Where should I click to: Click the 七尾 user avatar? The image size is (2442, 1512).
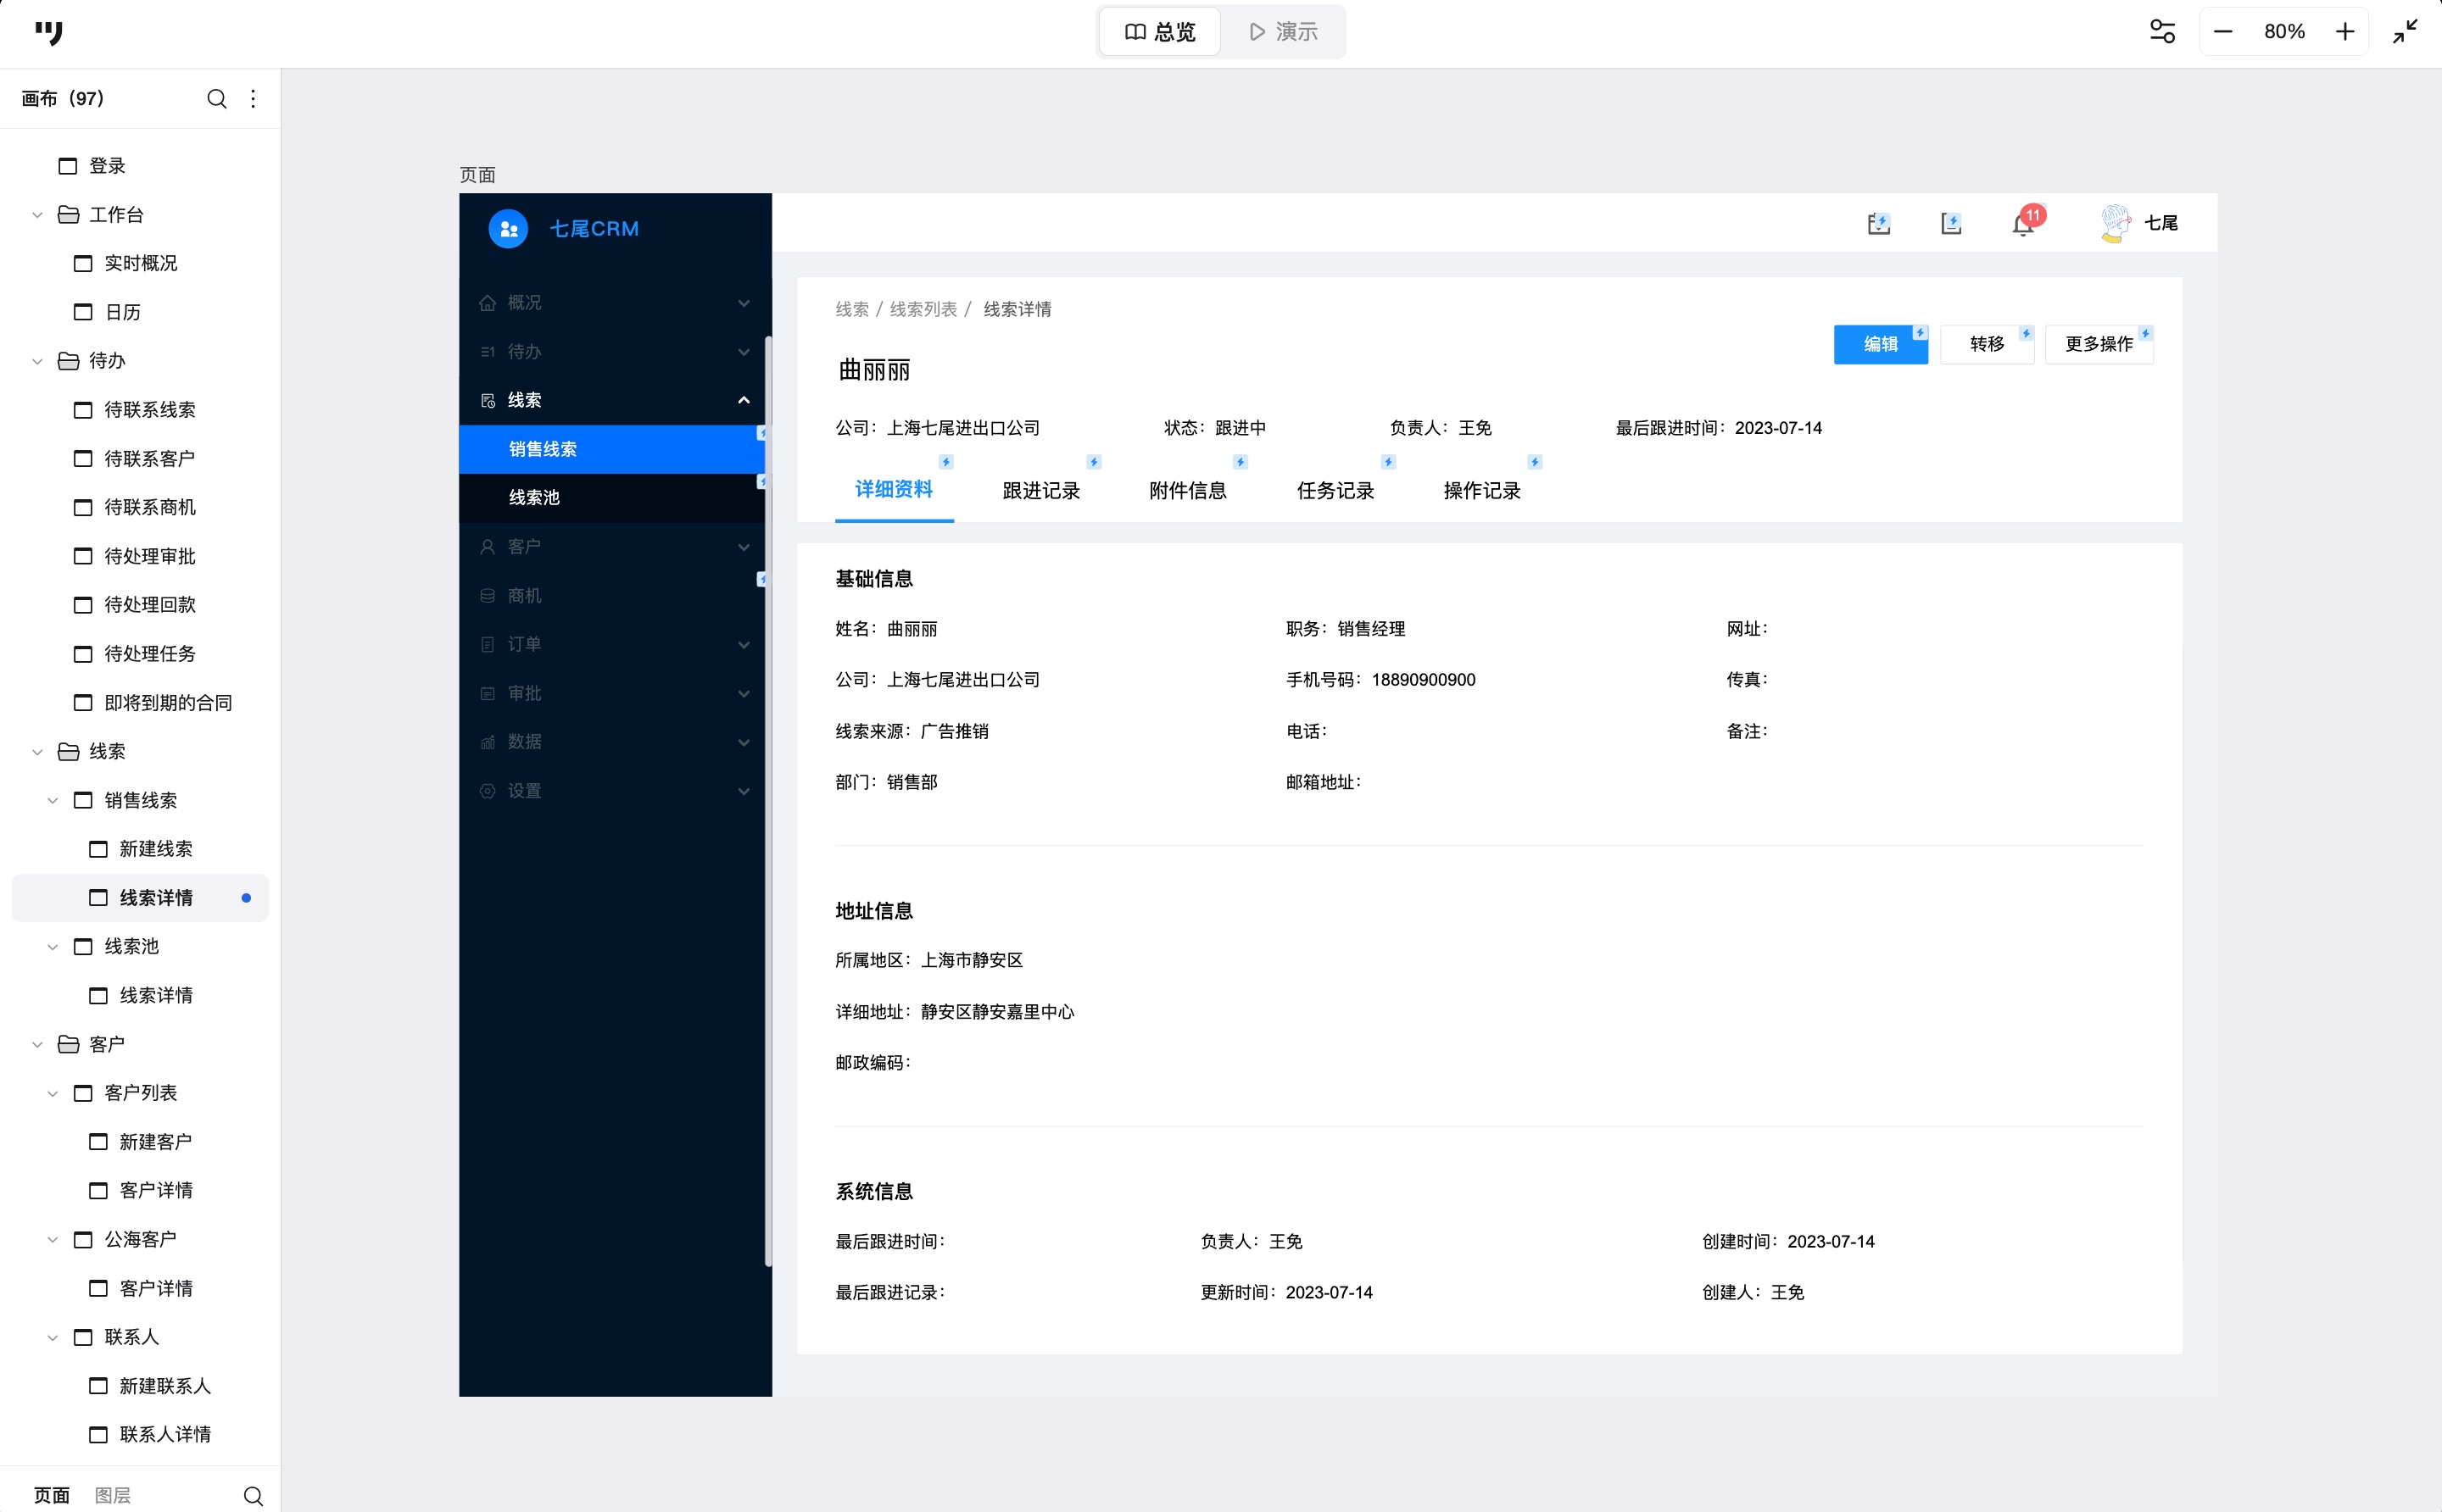(2115, 223)
